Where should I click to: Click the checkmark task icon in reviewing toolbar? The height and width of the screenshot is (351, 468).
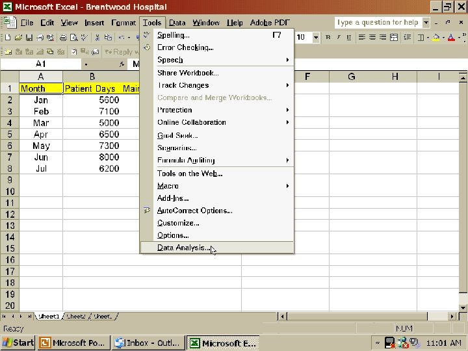coord(73,51)
